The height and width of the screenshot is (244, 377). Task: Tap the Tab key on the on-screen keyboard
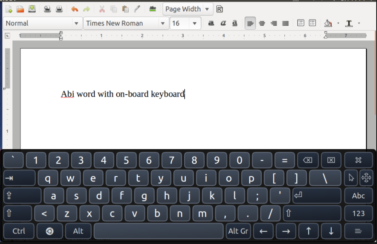pyautogui.click(x=19, y=178)
